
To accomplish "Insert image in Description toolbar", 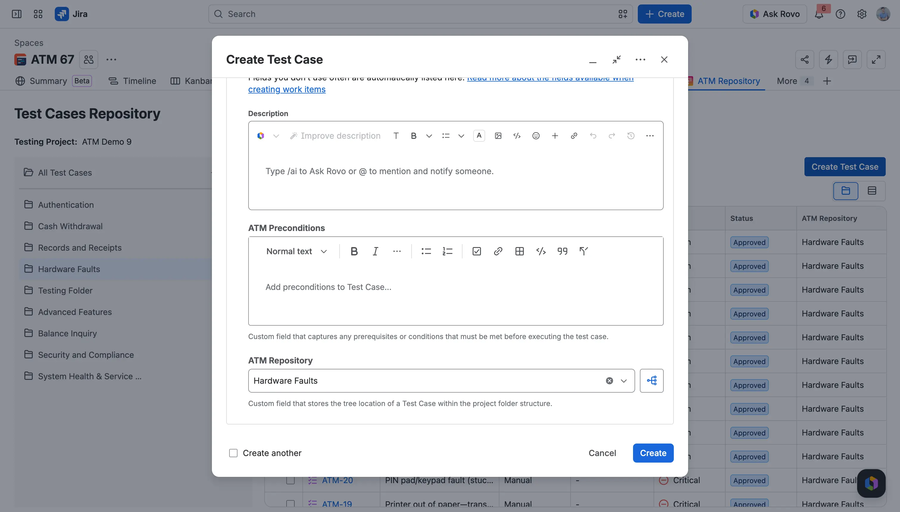I will coord(498,136).
